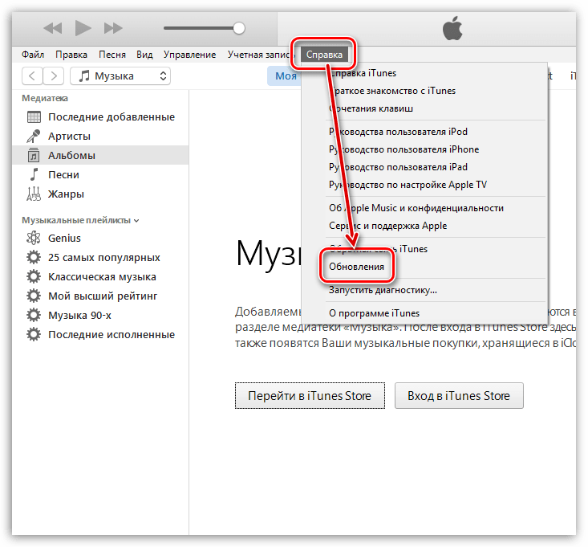This screenshot has width=588, height=547.
Task: Choose Сервис и поддержка Apple entry
Action: point(425,226)
